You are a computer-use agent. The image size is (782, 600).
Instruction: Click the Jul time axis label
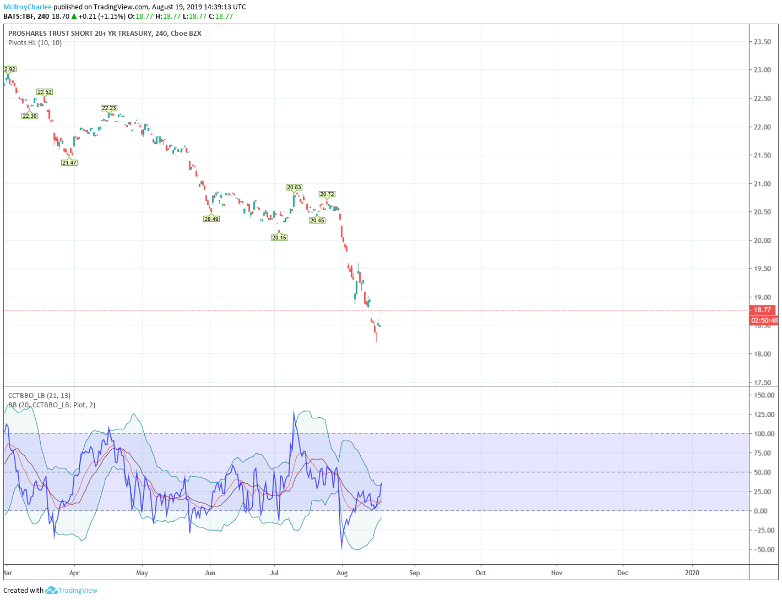274,572
